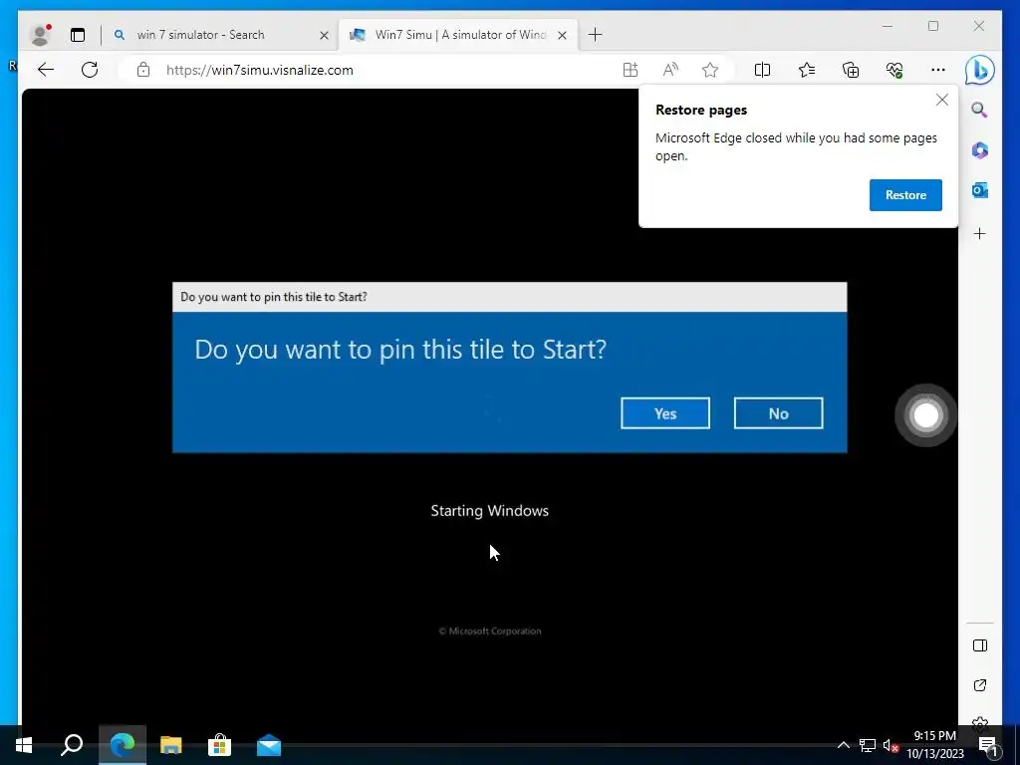Open the Favorites list
This screenshot has width=1020, height=765.
(x=807, y=70)
